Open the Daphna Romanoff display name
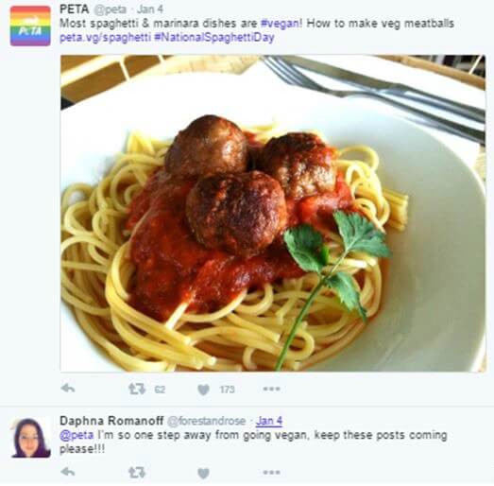The image size is (494, 486). coord(111,421)
